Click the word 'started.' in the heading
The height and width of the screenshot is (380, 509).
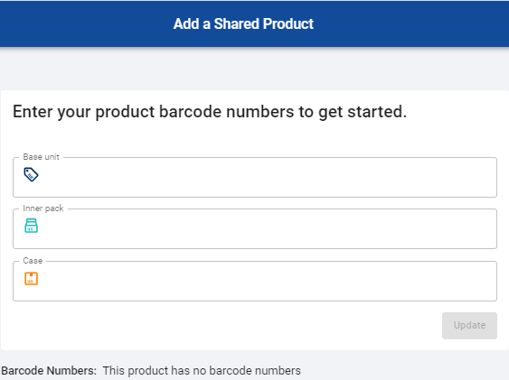tap(377, 111)
